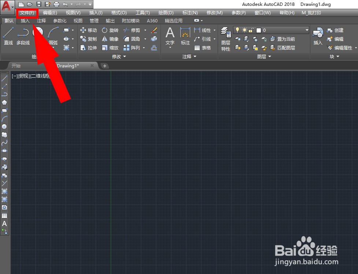
Task: Click Thaw All Layers sun icon
Action: tap(255, 48)
